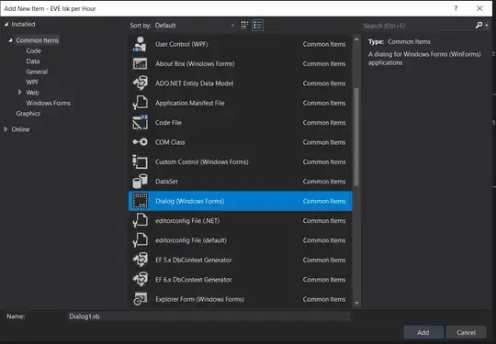Click the About Box (Windows Forms) icon
496x344 pixels.
140,64
